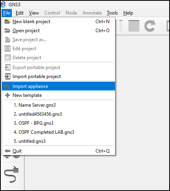The image size is (170, 191).
Task: Click the add a link cable icon
Action: [x=11, y=175]
